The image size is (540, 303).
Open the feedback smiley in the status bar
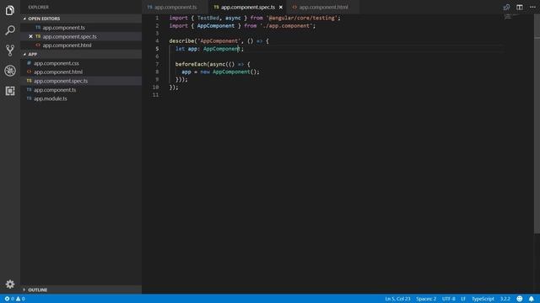coord(520,299)
